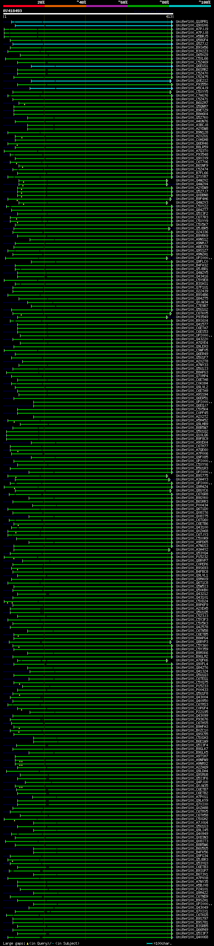Image resolution: width=214 pixels, height=946 pixels.
Task: Select the UniRef100_P00434 label
Action: coord(192,505)
